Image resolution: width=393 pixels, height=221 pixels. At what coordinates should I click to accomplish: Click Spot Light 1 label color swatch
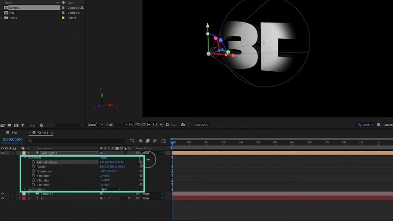coord(24,153)
